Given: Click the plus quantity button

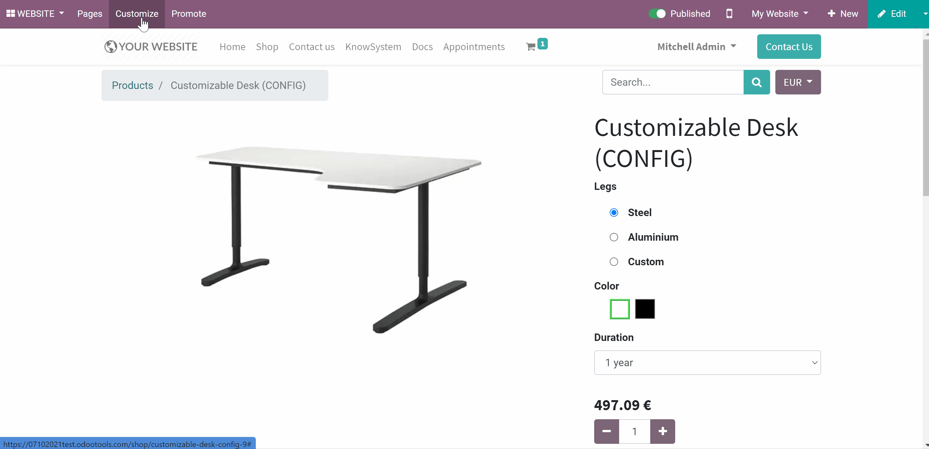Looking at the screenshot, I should [x=663, y=431].
